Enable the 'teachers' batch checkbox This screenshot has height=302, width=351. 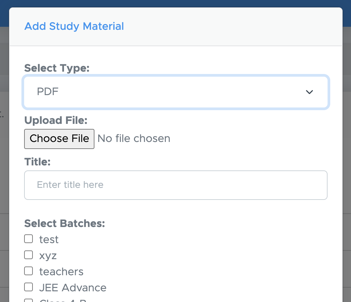pos(29,271)
